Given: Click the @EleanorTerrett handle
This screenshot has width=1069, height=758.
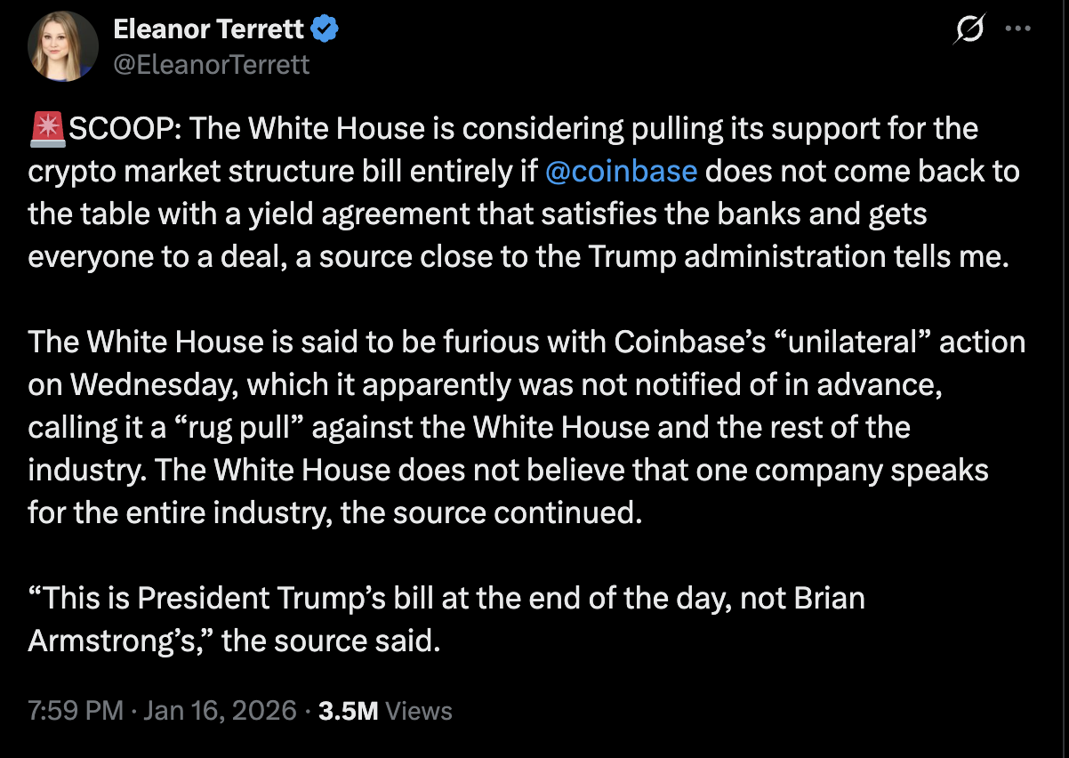Looking at the screenshot, I should pyautogui.click(x=213, y=64).
